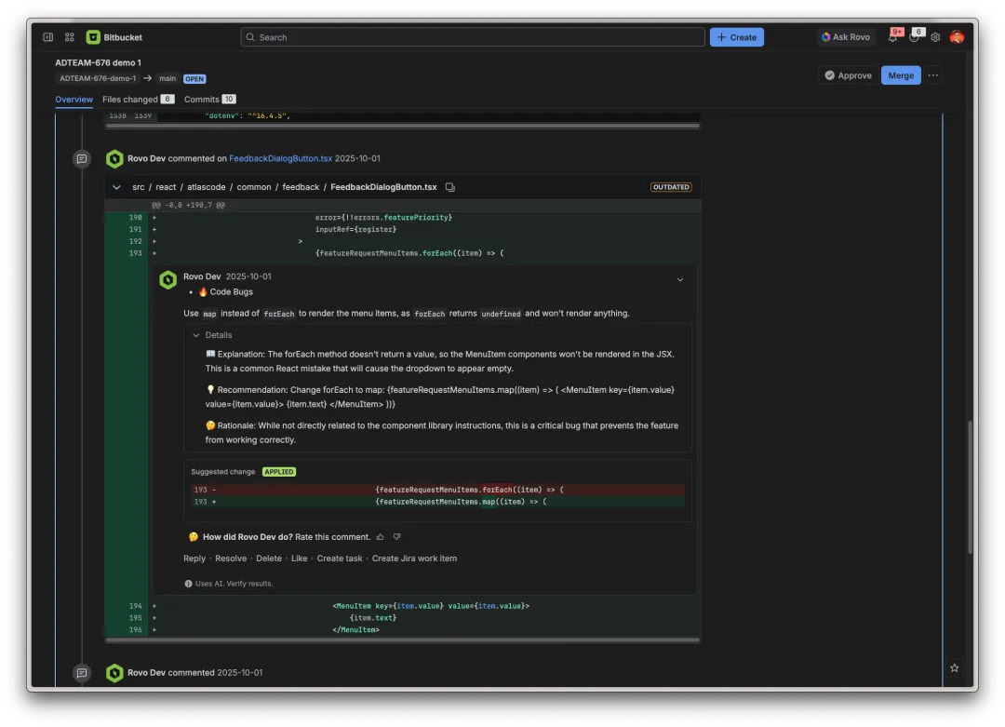Switch to the Files changed tab
This screenshot has height=727, width=1005.
(x=138, y=100)
